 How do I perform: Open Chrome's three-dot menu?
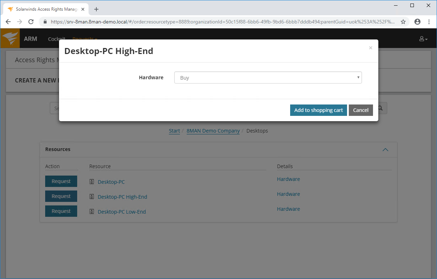pyautogui.click(x=429, y=22)
